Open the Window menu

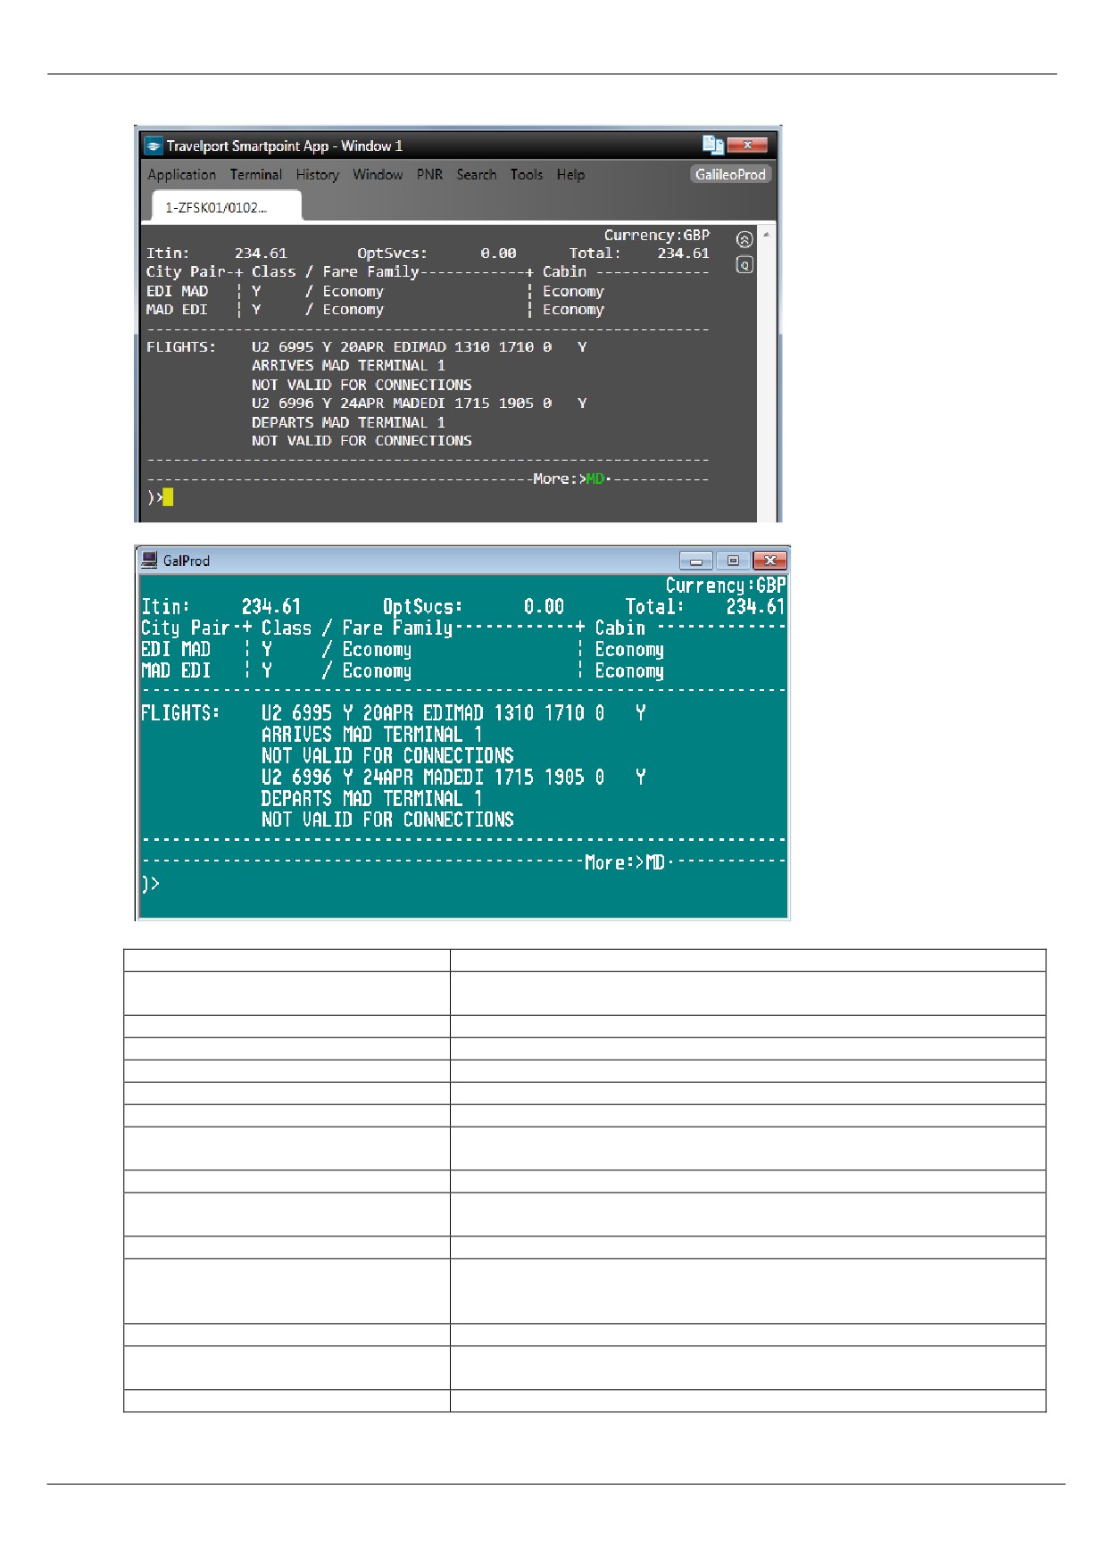tap(378, 175)
